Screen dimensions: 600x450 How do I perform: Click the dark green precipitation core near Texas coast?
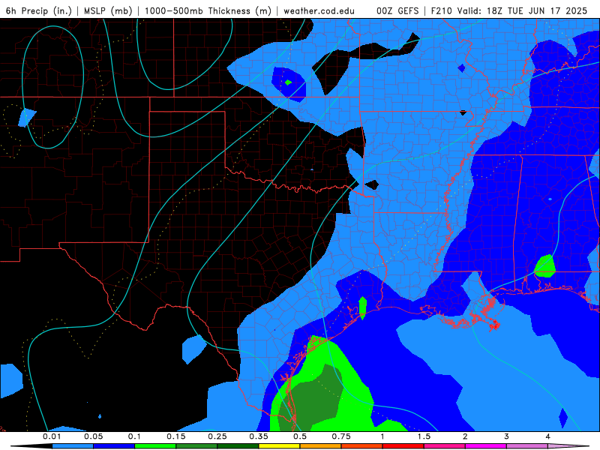coord(312,398)
